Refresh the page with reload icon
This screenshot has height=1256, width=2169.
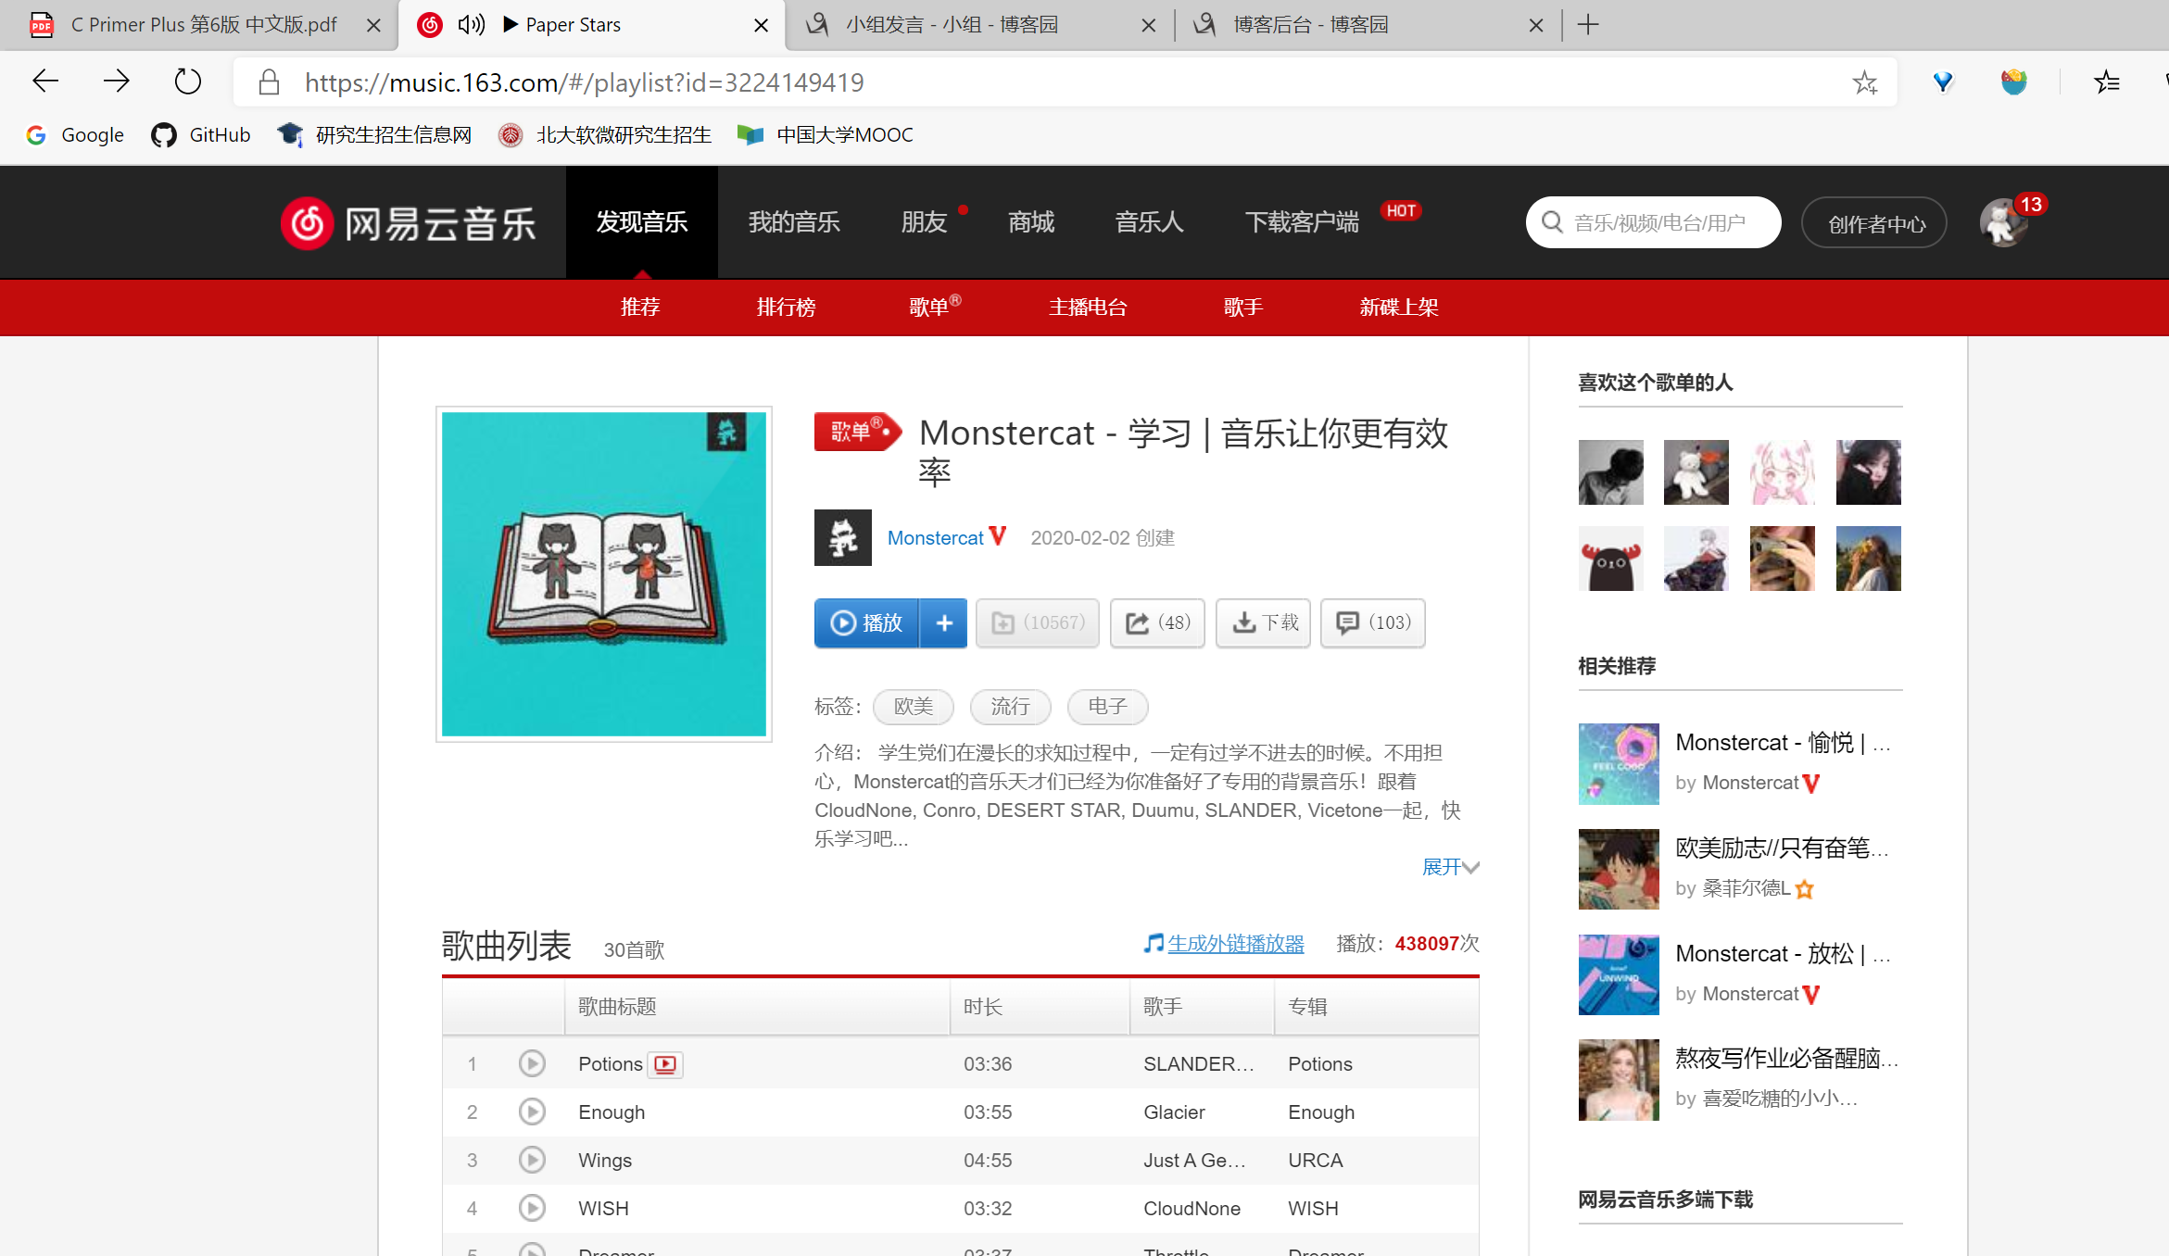coord(188,82)
